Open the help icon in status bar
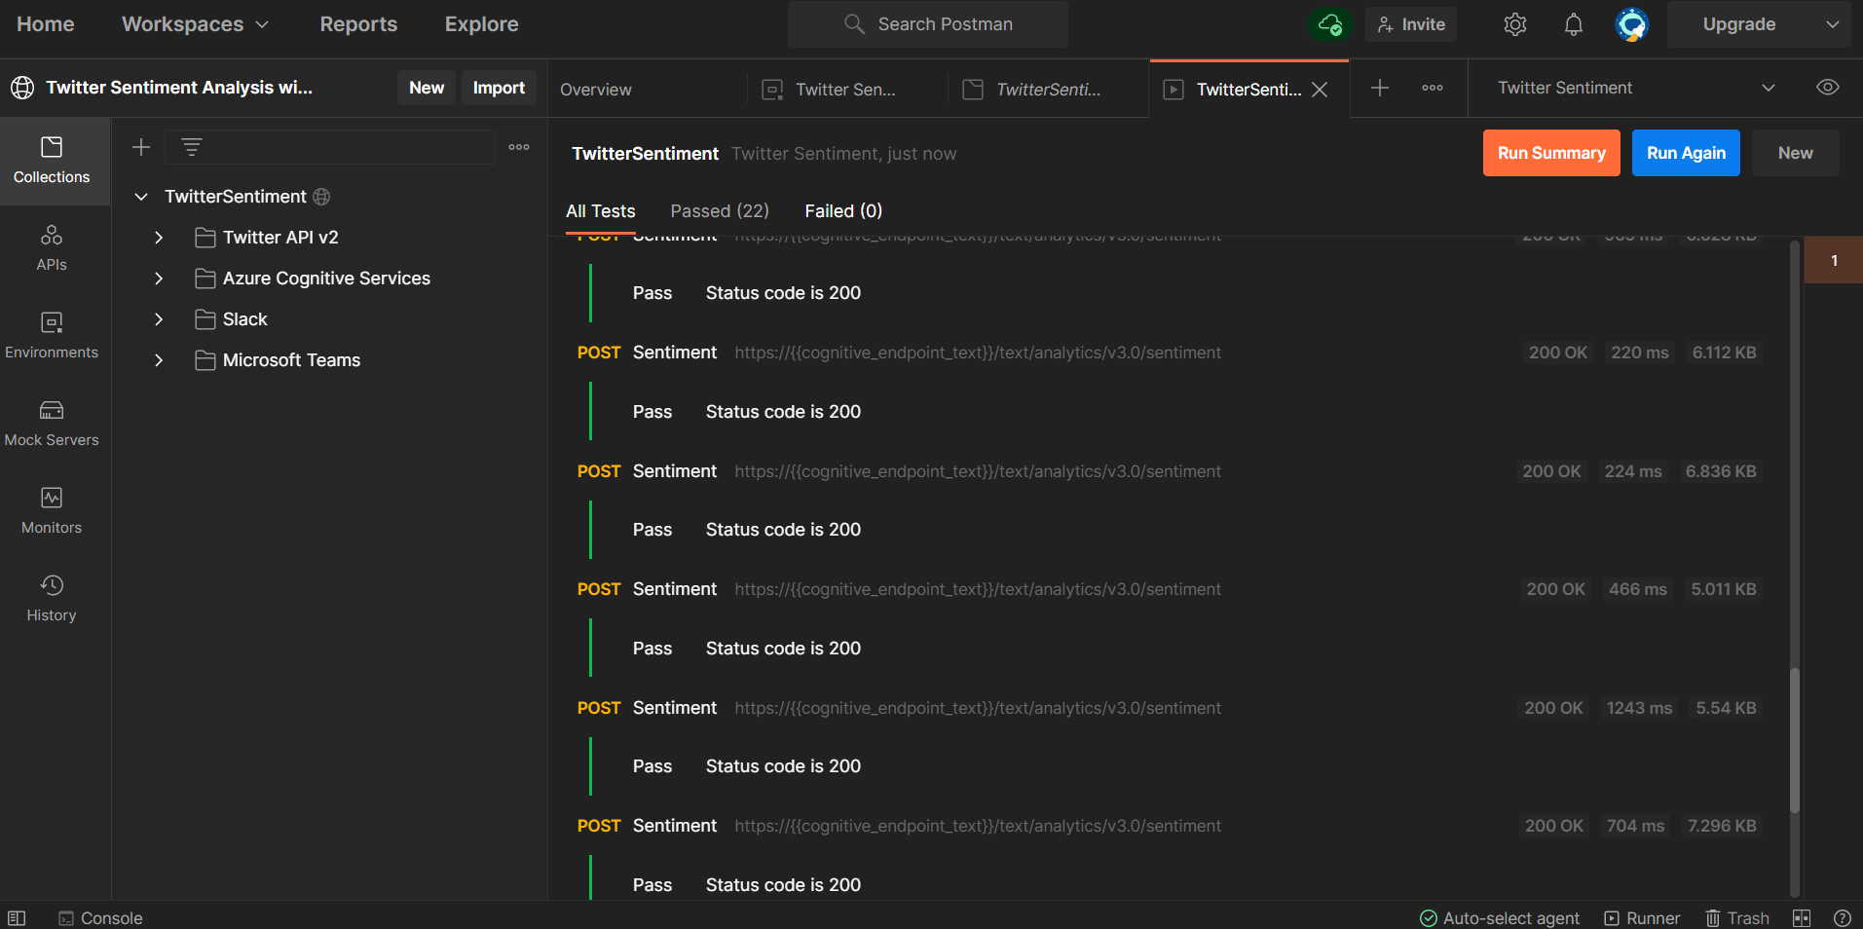The width and height of the screenshot is (1863, 929). point(1843,918)
